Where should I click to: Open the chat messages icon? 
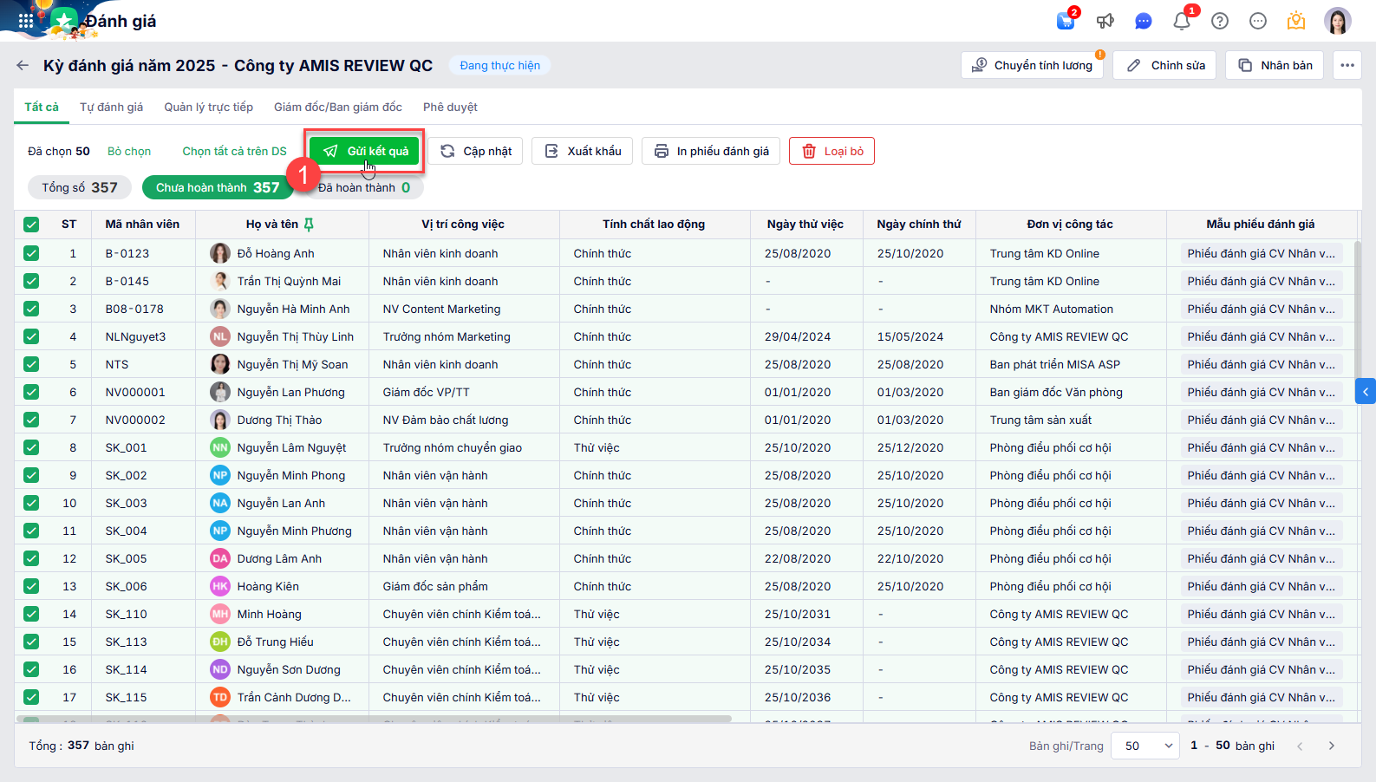click(x=1144, y=21)
